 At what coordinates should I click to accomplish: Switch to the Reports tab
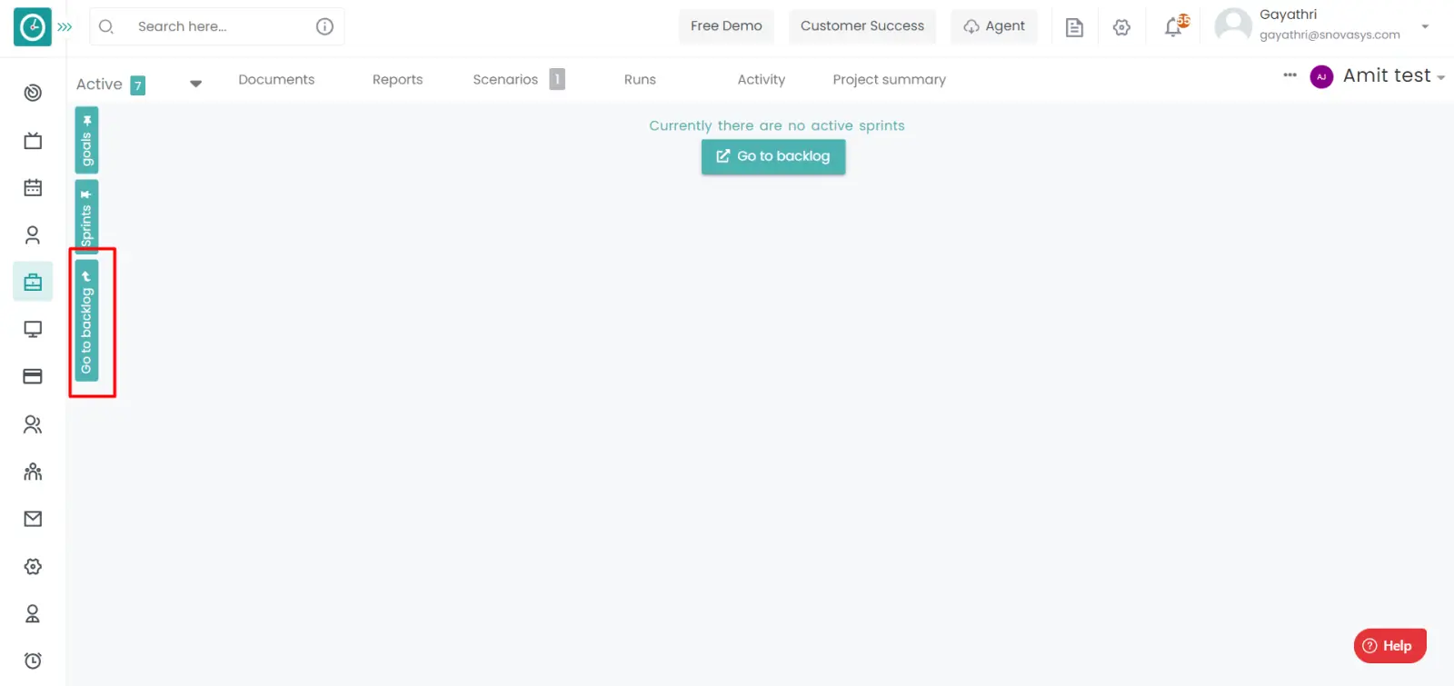coord(397,80)
